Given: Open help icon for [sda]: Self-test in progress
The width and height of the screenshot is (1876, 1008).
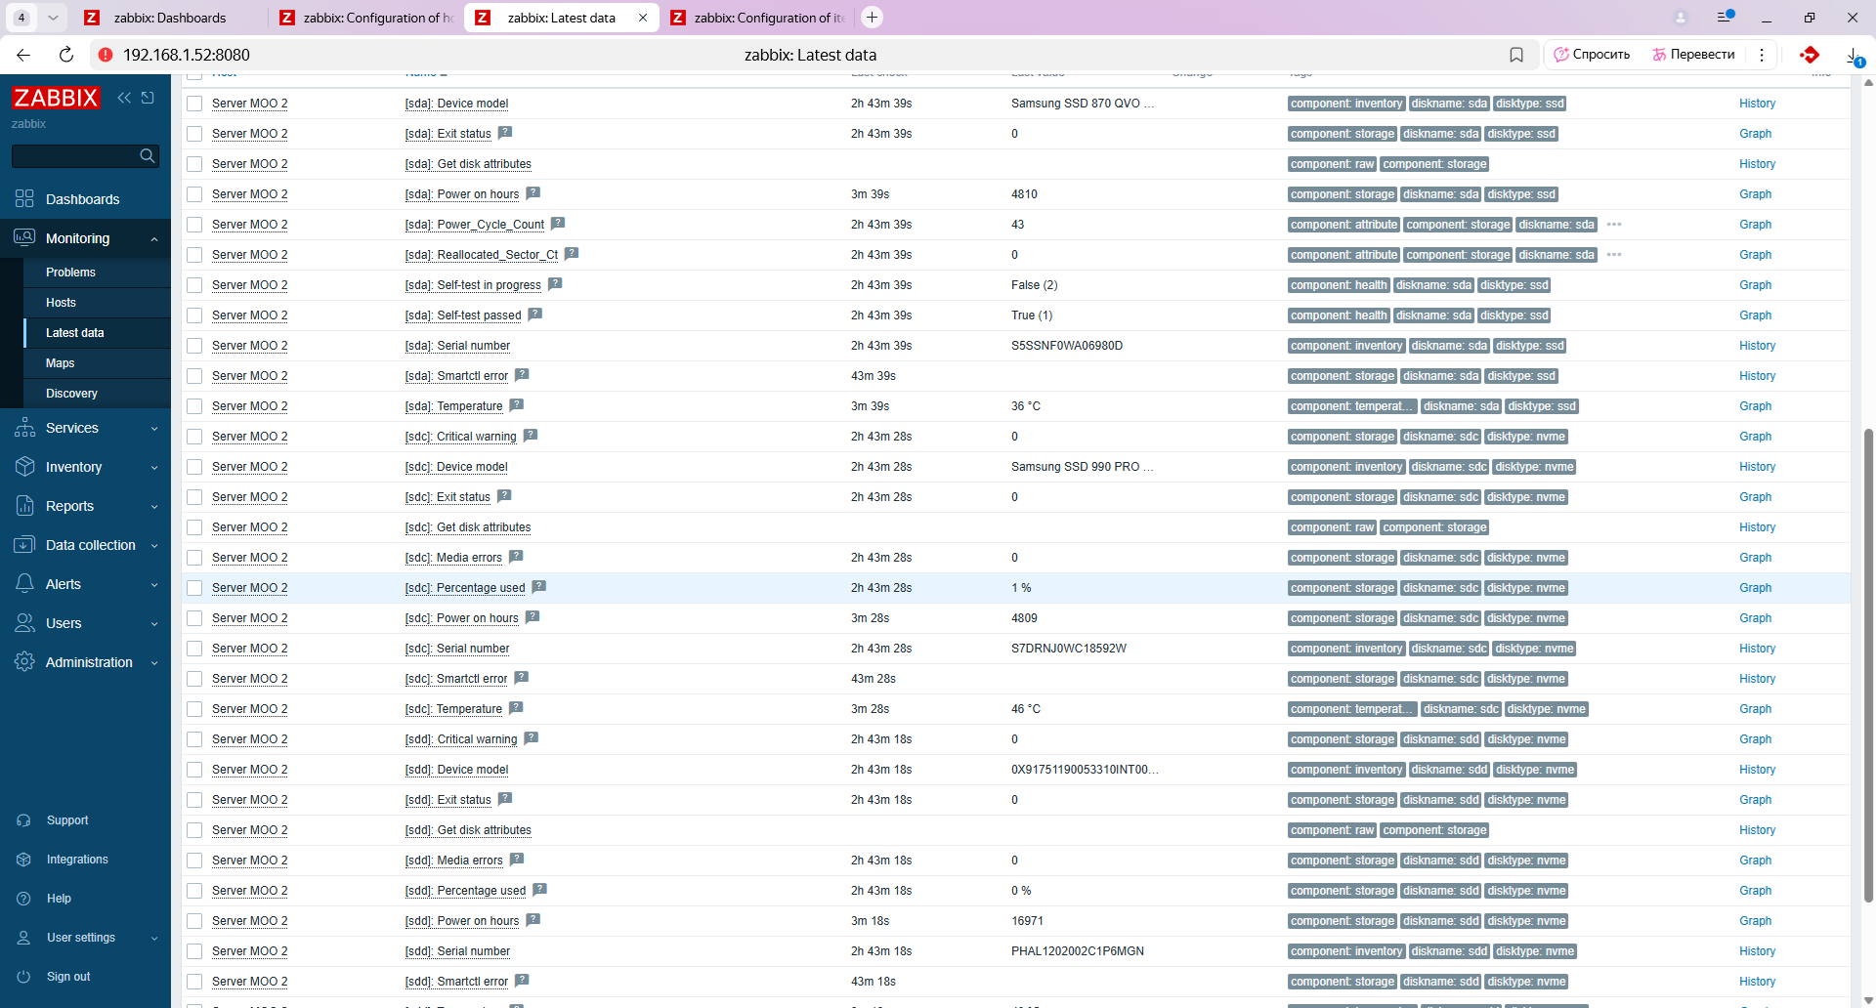Looking at the screenshot, I should point(555,284).
